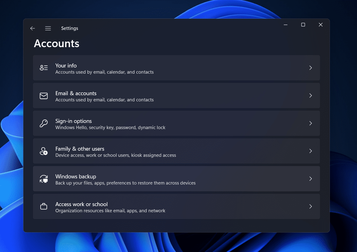This screenshot has width=357, height=252.
Task: Expand the Access work or school chevron
Action: click(x=311, y=206)
